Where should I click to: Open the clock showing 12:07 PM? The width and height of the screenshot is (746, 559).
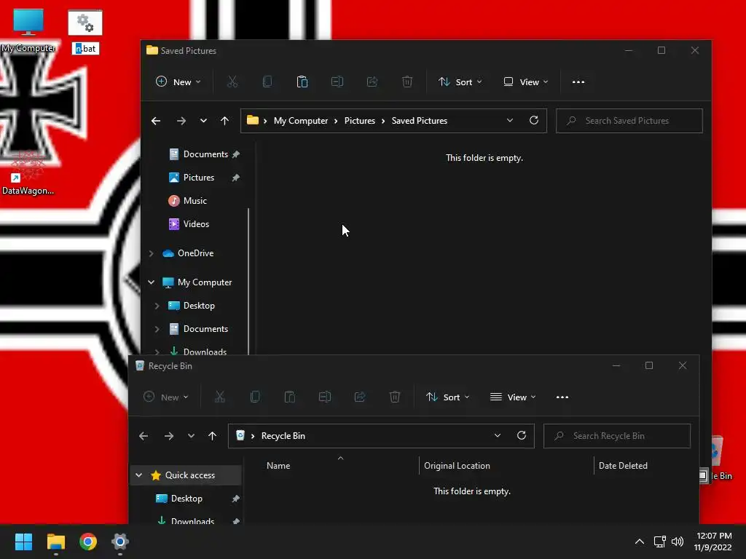click(x=713, y=542)
